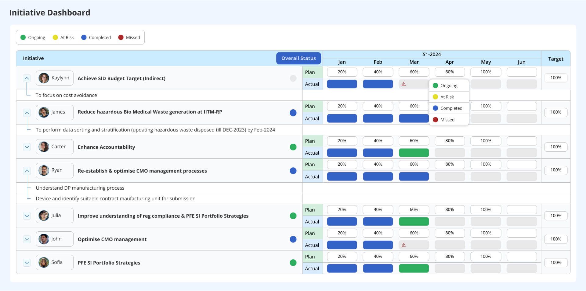Click Ryan's avatar photo

click(x=44, y=170)
